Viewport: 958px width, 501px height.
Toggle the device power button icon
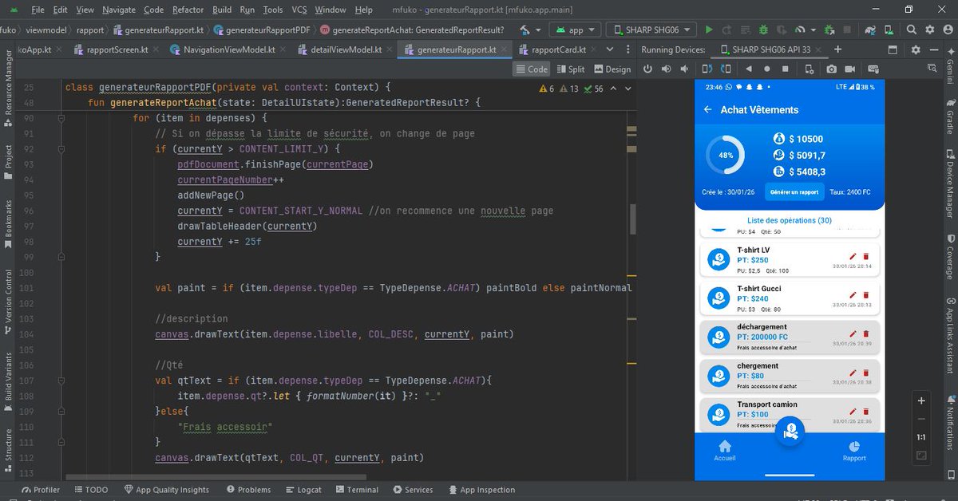(647, 69)
